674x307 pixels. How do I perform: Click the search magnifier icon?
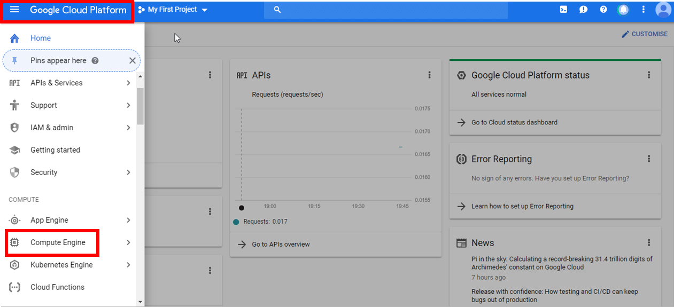coord(277,10)
